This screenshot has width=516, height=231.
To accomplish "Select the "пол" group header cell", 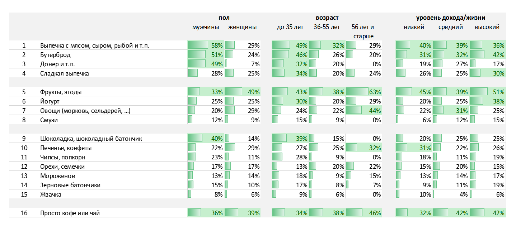I will [x=224, y=18].
